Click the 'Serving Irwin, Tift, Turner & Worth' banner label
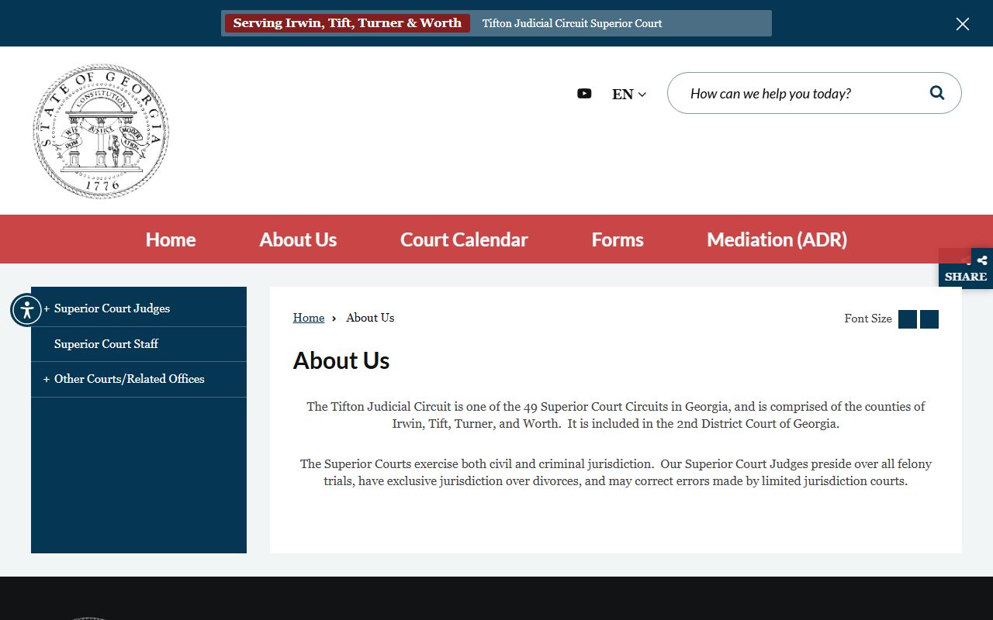993x620 pixels. [x=348, y=23]
